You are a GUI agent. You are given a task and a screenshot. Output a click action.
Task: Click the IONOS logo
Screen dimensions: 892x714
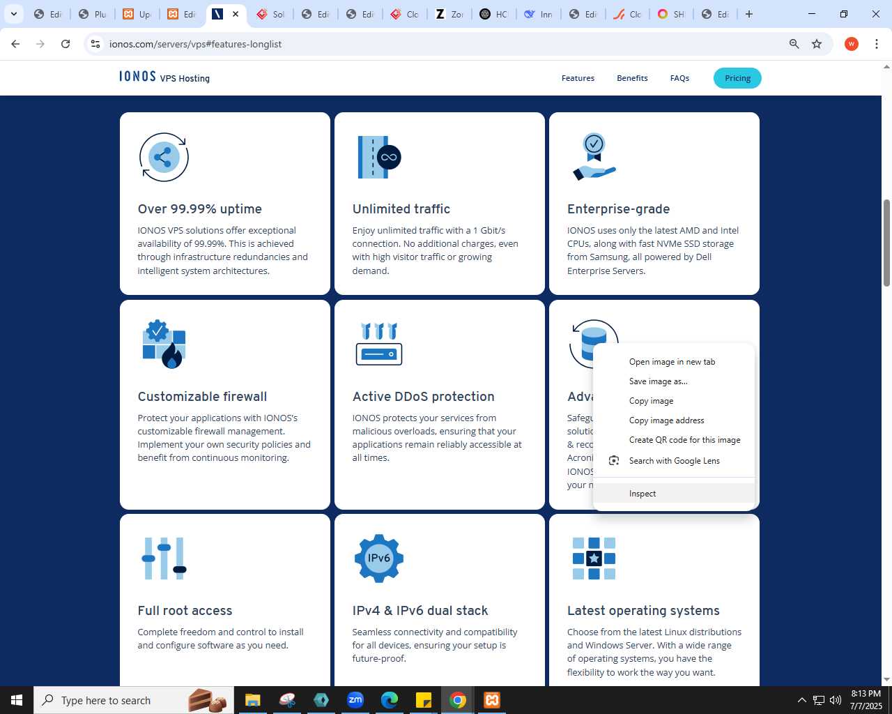click(137, 76)
